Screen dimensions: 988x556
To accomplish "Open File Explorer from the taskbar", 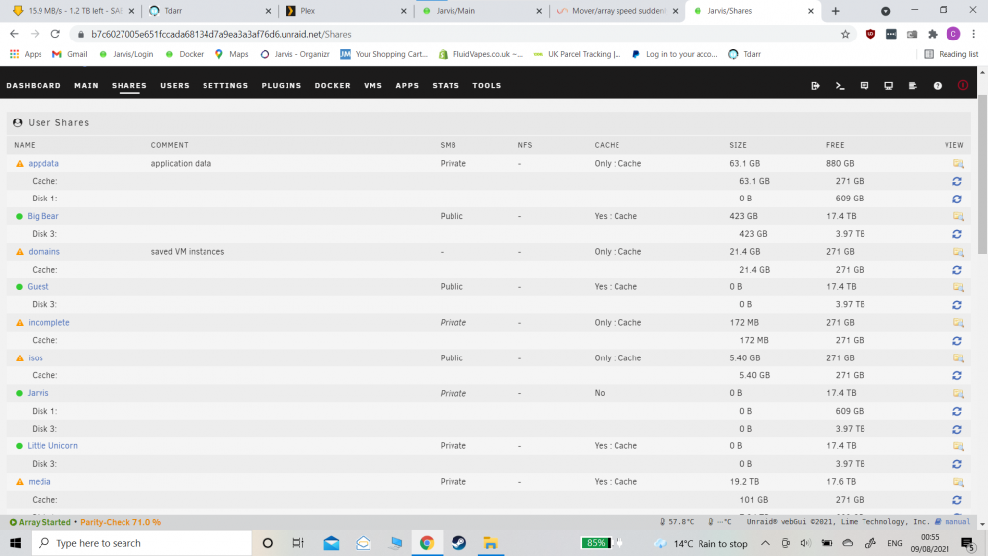I will [x=490, y=543].
